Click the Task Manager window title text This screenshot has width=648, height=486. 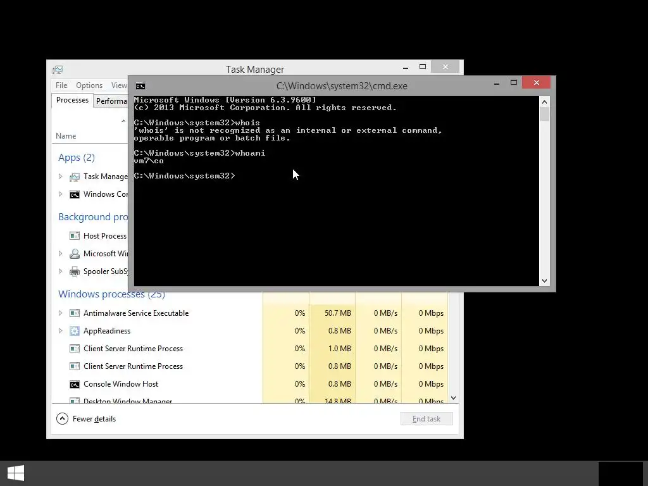tap(255, 70)
